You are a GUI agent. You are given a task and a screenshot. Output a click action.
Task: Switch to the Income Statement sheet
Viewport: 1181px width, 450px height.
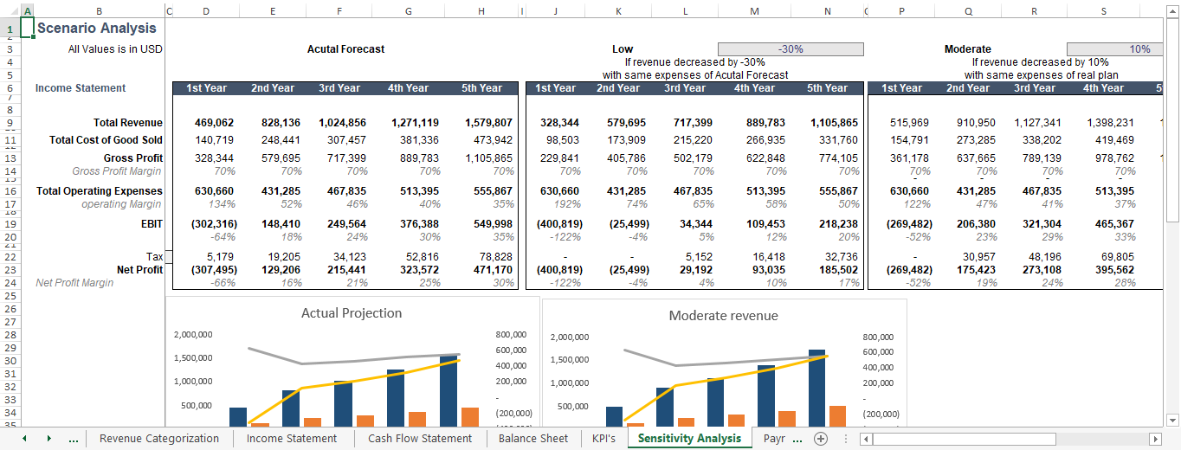(292, 439)
